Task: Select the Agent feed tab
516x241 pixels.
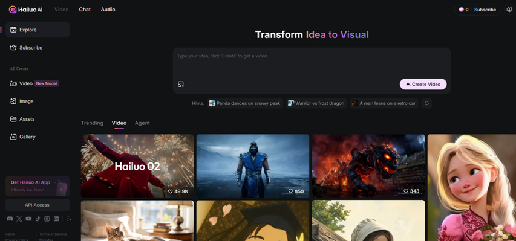Action: (x=142, y=123)
